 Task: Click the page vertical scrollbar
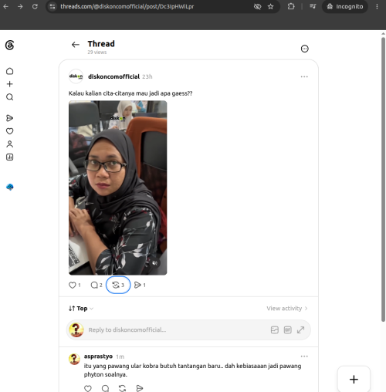[x=383, y=179]
